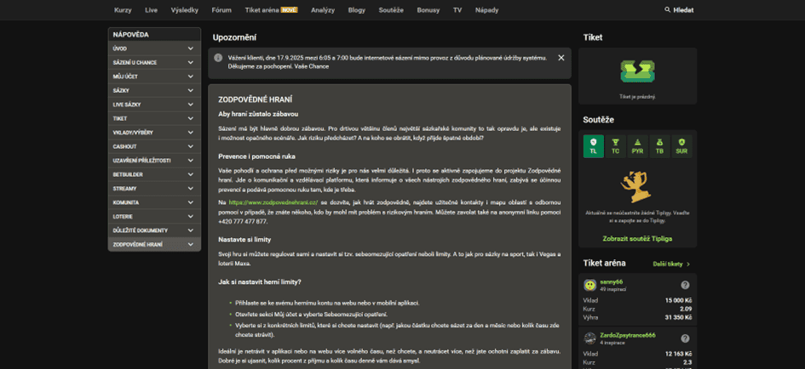Select the TL competition icon tab
The width and height of the screenshot is (805, 369).
click(x=594, y=146)
